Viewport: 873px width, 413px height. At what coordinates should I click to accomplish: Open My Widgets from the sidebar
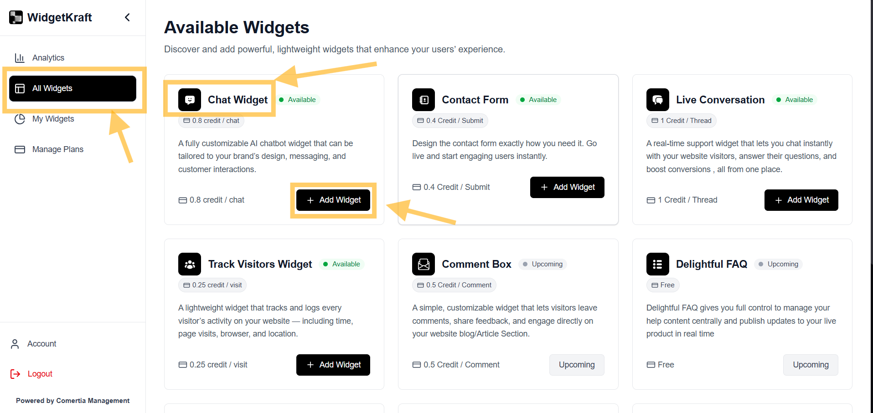[x=53, y=119]
